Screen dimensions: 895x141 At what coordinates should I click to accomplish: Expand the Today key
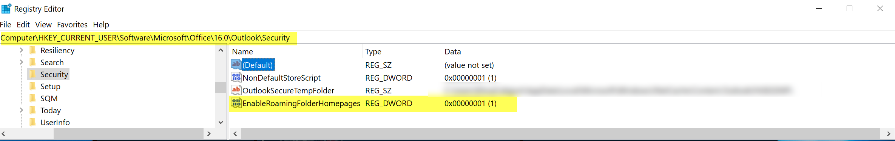(x=21, y=110)
